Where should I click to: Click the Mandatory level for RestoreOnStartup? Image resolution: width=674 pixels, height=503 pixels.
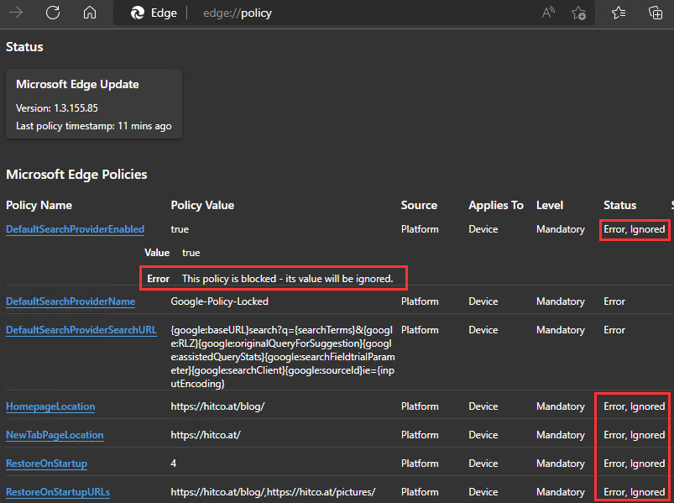tap(561, 464)
